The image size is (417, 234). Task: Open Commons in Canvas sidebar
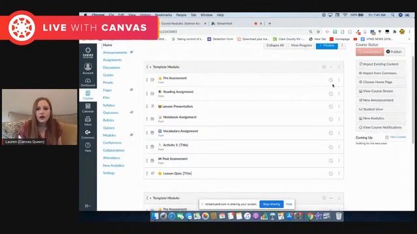point(88,134)
